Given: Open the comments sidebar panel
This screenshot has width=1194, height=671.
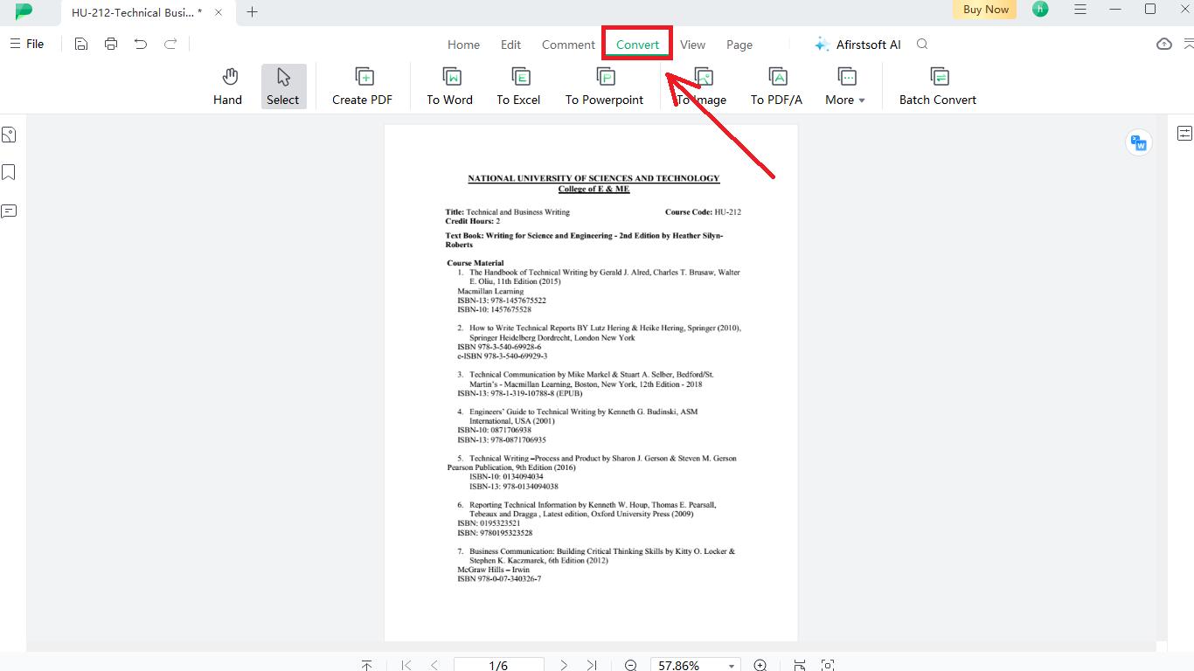Looking at the screenshot, I should 9,211.
